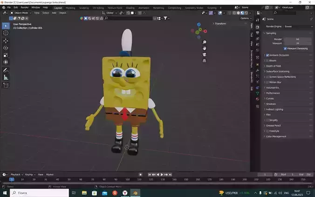Select the Measure ruler tool

click(6, 77)
